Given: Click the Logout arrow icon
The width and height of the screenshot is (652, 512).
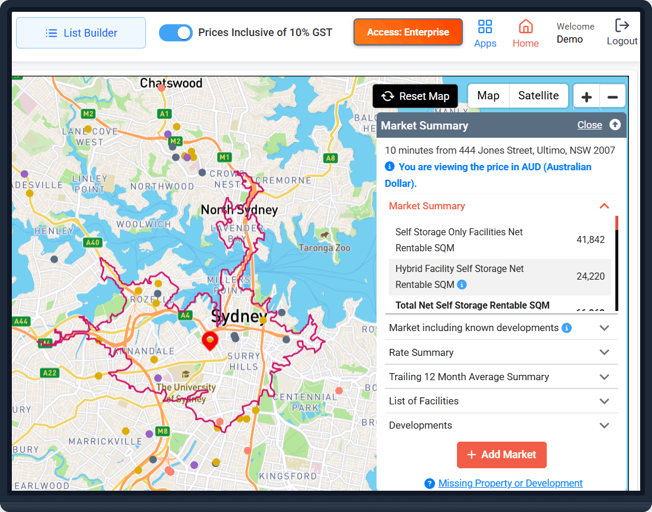Looking at the screenshot, I should pos(622,25).
